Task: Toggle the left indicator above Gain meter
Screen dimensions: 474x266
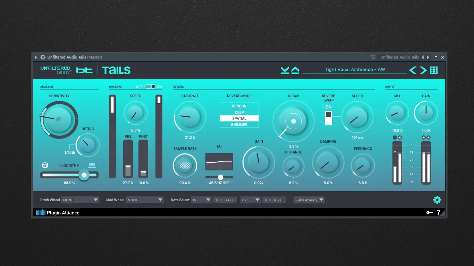Action: [424, 138]
